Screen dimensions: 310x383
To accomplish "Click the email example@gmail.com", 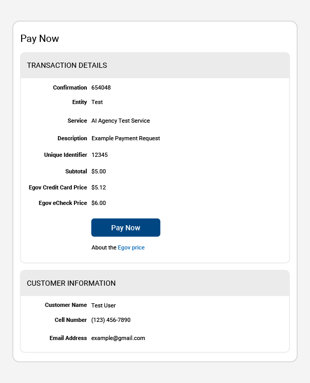I will (118, 338).
